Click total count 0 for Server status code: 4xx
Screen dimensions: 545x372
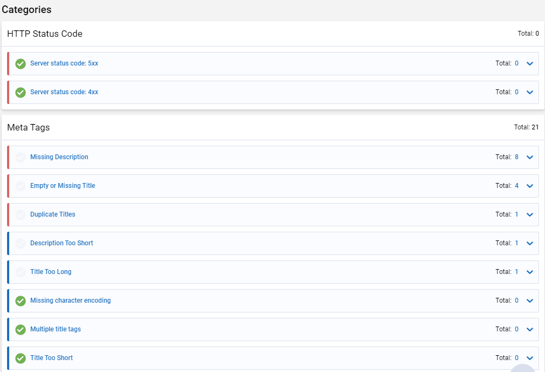click(516, 92)
